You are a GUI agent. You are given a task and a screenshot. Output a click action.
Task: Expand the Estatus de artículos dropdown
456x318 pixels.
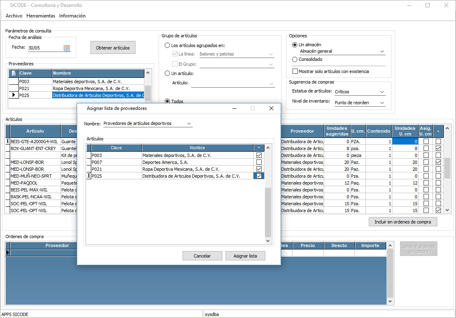(382, 92)
